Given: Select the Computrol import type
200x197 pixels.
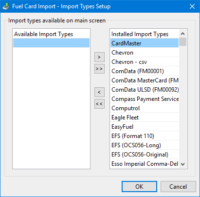Looking at the screenshot, I should coord(145,108).
